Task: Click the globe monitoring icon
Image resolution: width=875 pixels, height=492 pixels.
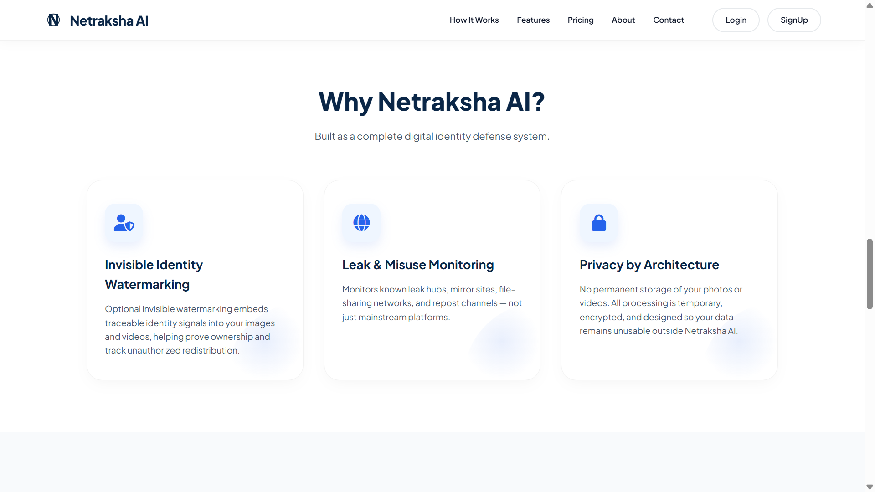Action: tap(361, 223)
